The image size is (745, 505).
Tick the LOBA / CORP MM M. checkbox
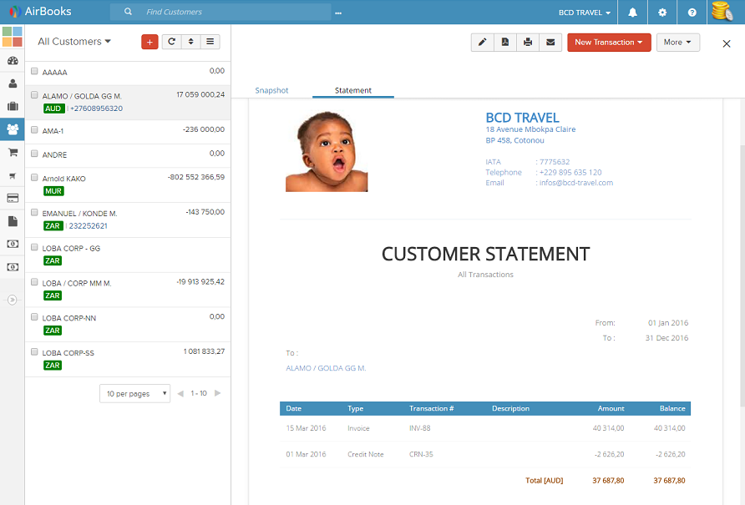click(34, 282)
